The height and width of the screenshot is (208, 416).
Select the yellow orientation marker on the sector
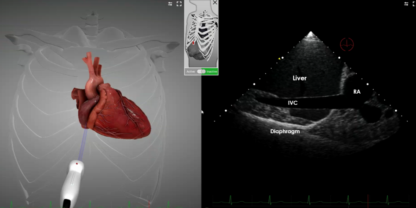[x=279, y=59]
